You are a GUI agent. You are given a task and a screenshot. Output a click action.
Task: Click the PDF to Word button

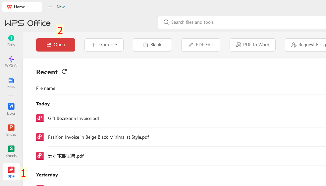[x=252, y=45]
